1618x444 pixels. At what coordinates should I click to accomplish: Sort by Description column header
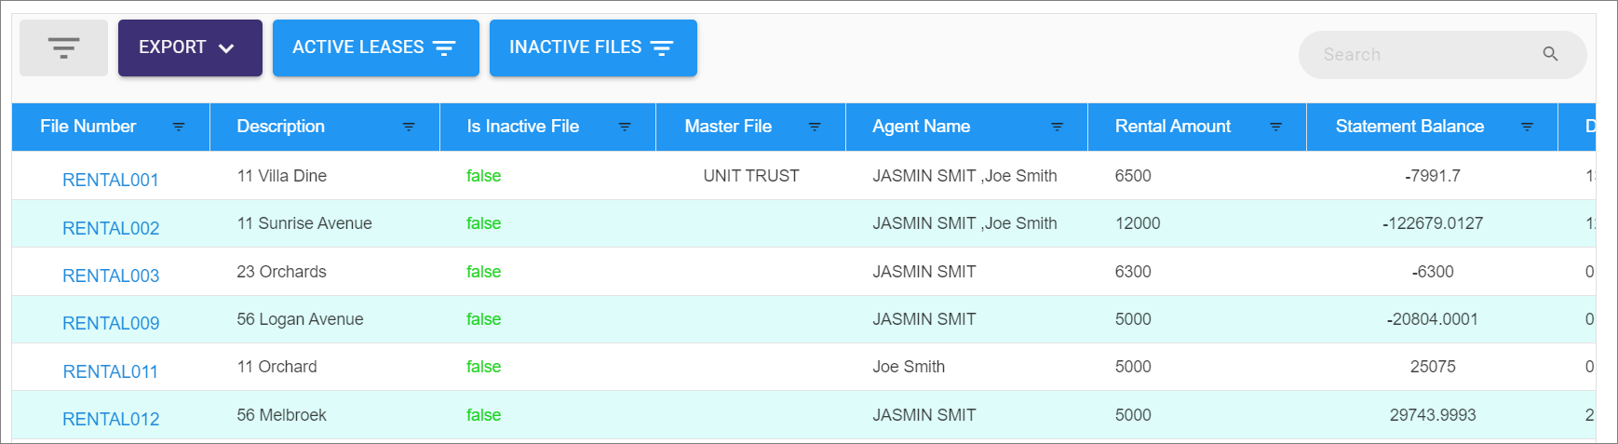coord(281,127)
